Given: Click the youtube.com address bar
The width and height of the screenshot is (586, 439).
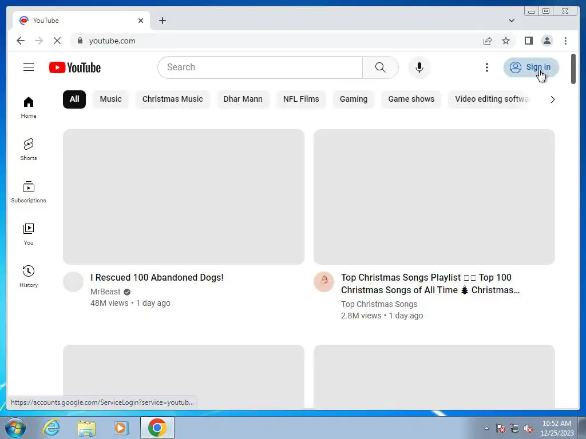Looking at the screenshot, I should coord(275,41).
